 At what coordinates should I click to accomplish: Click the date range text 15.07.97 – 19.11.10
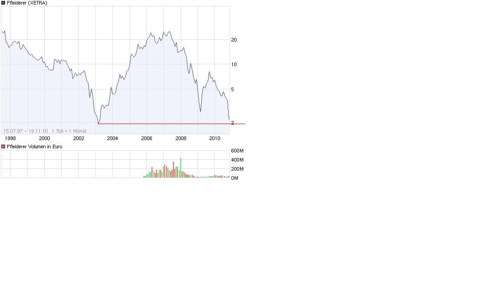[x=26, y=131]
